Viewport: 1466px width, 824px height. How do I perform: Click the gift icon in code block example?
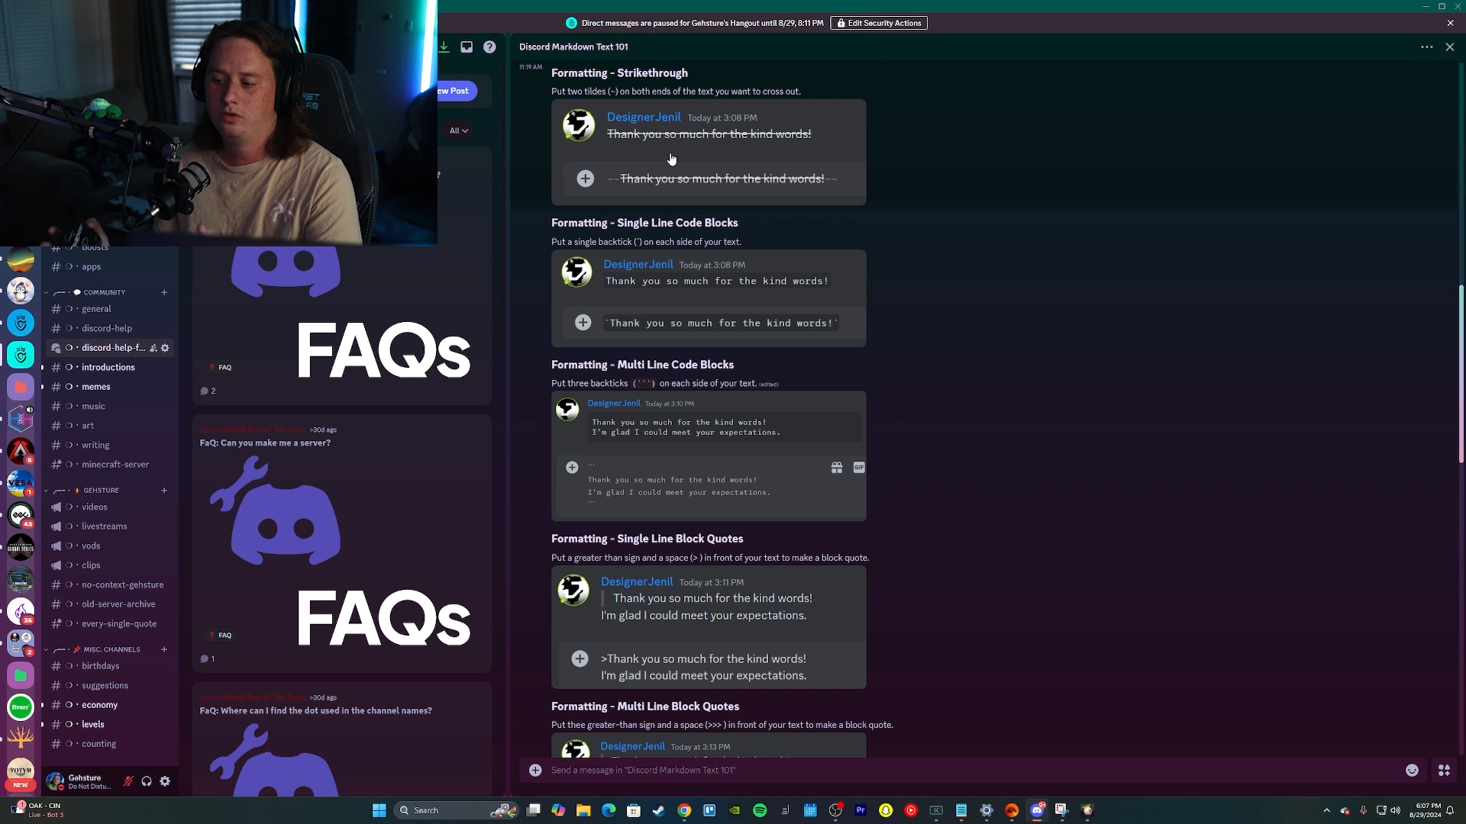point(837,468)
